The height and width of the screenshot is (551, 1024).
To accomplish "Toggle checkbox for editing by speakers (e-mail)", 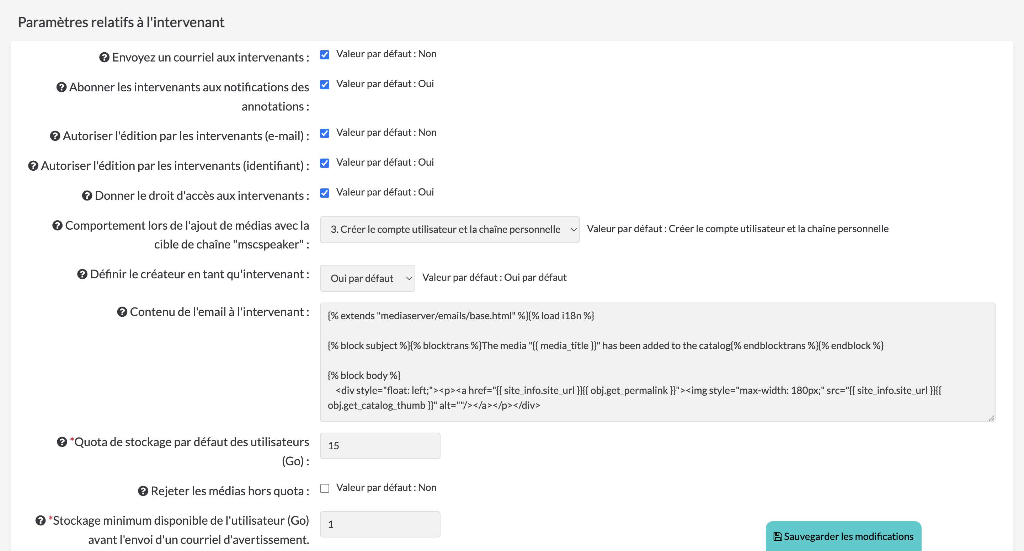I will [x=325, y=134].
